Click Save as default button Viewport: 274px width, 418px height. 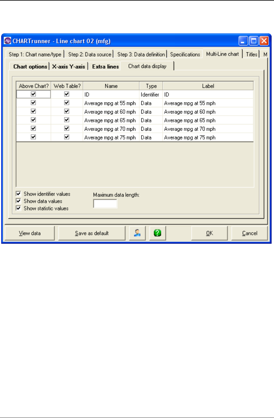click(92, 233)
